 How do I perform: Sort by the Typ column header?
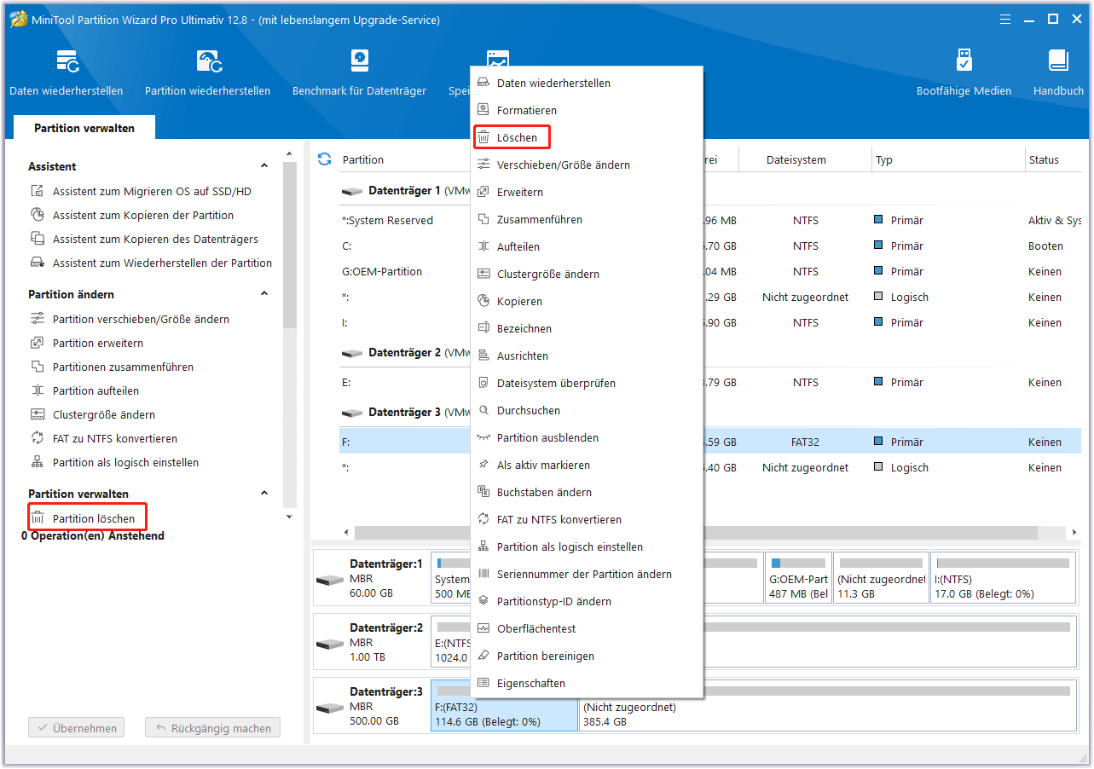tap(948, 160)
